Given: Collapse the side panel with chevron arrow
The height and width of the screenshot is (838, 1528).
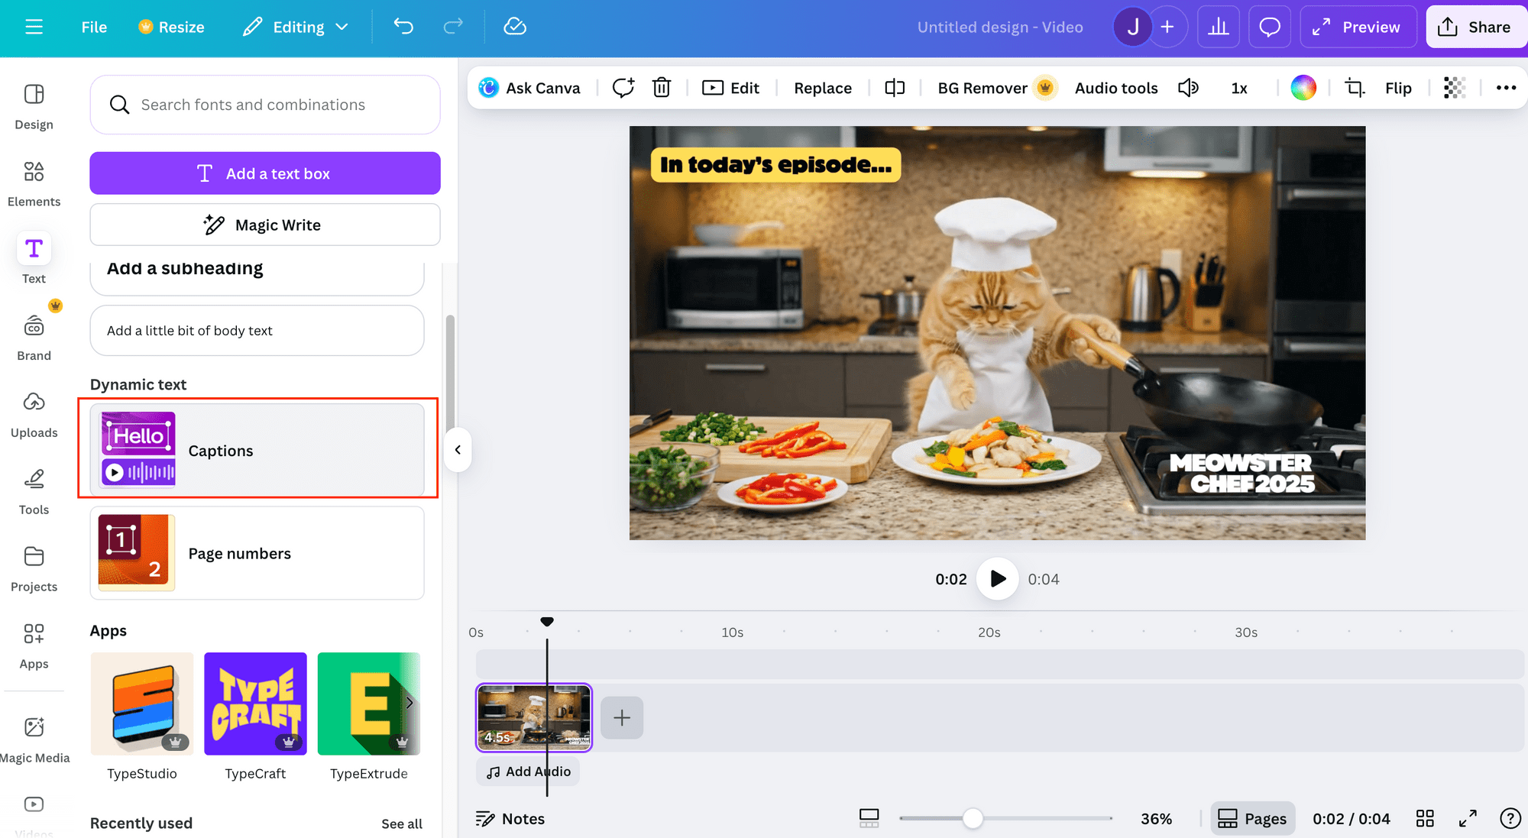Looking at the screenshot, I should [458, 450].
